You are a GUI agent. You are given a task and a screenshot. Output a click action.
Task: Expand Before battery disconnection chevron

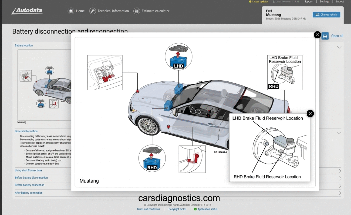click(x=340, y=178)
